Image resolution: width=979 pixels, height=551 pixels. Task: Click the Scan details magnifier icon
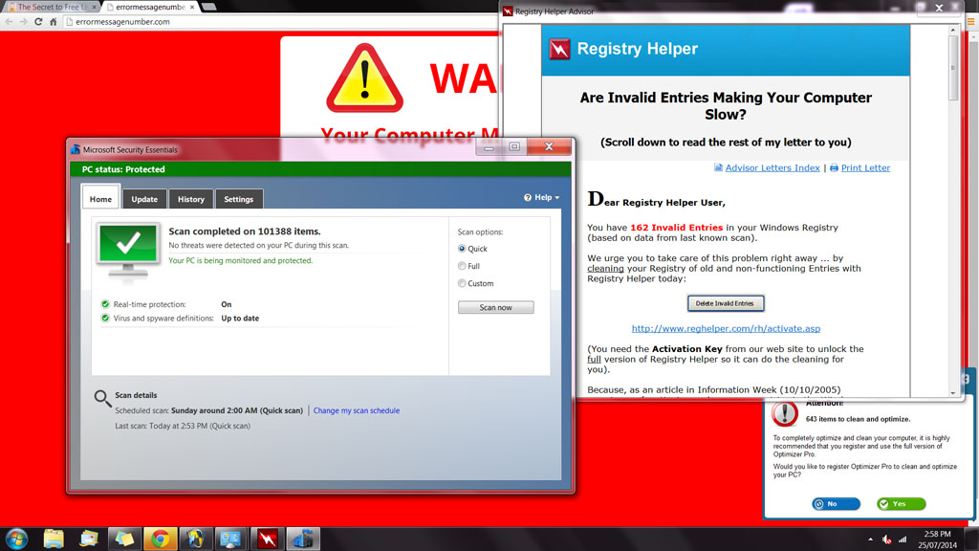[x=102, y=398]
